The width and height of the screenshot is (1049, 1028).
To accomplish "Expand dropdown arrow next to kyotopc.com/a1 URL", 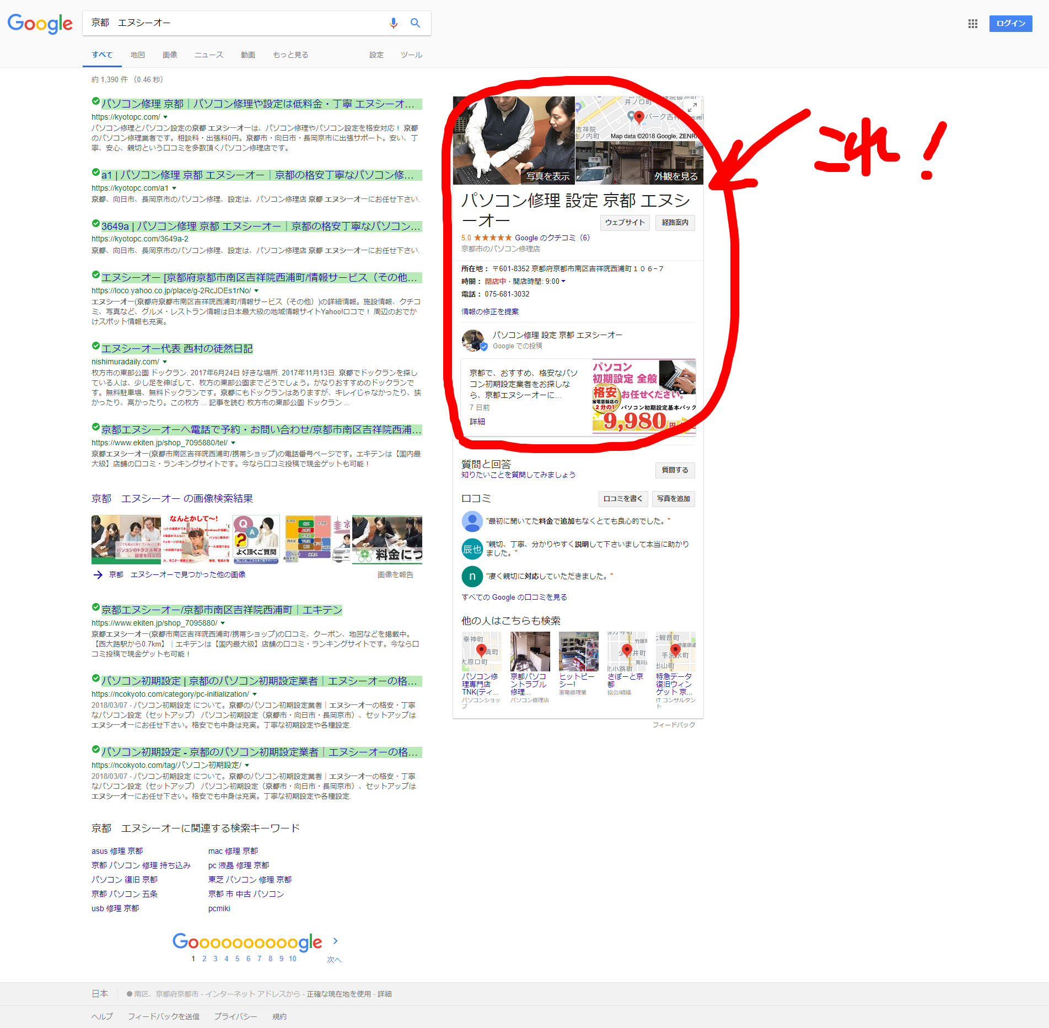I will (174, 189).
